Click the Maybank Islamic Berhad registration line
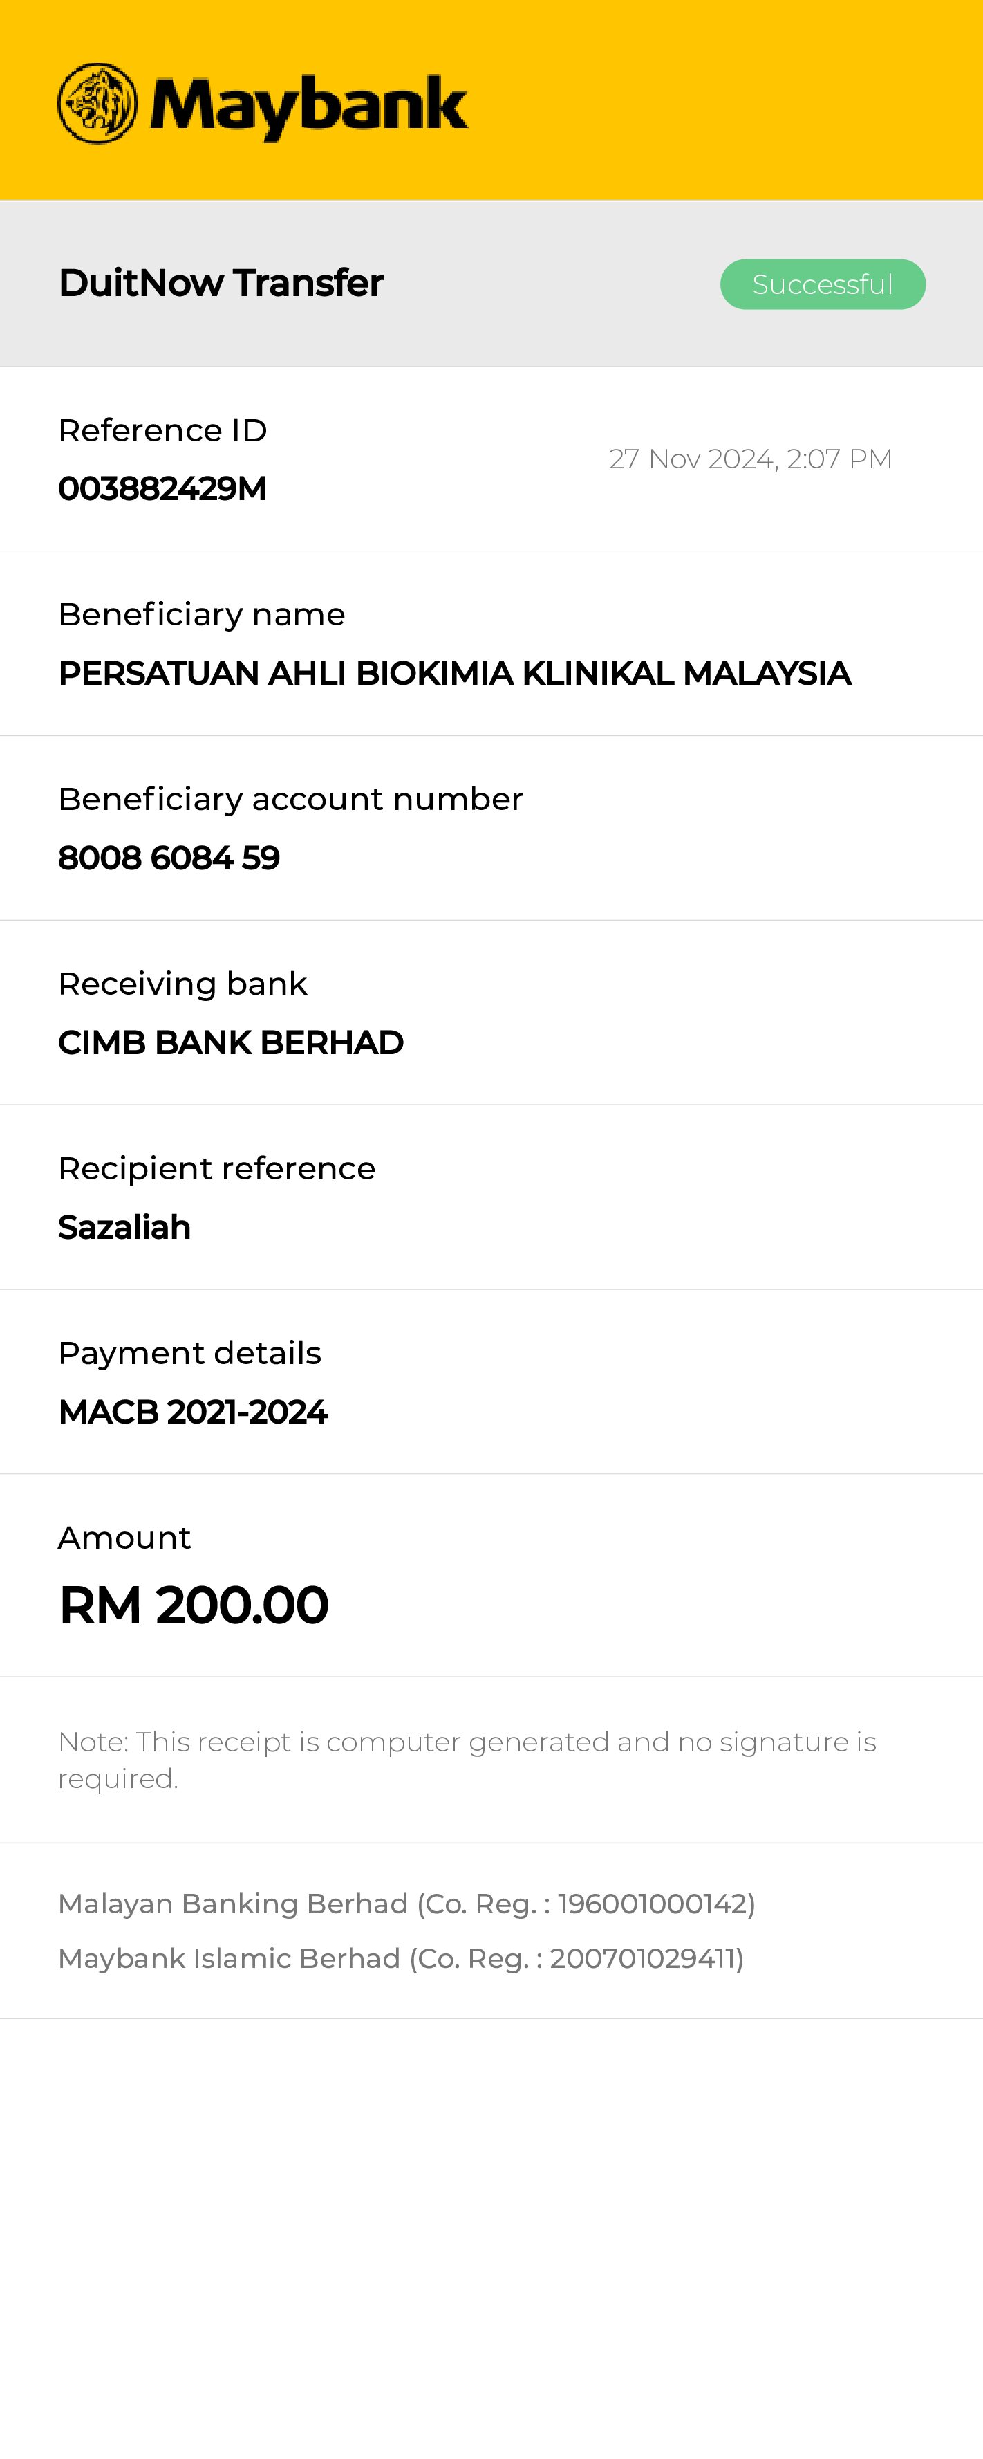Image resolution: width=983 pixels, height=2459 pixels. [401, 1958]
